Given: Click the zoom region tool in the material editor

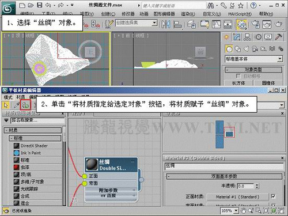Looking at the screenshot, I should pyautogui.click(x=259, y=211).
